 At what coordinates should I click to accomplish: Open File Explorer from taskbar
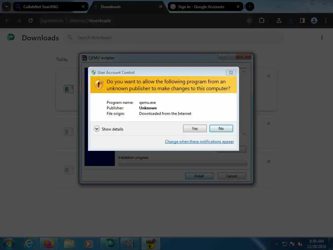tap(69, 243)
